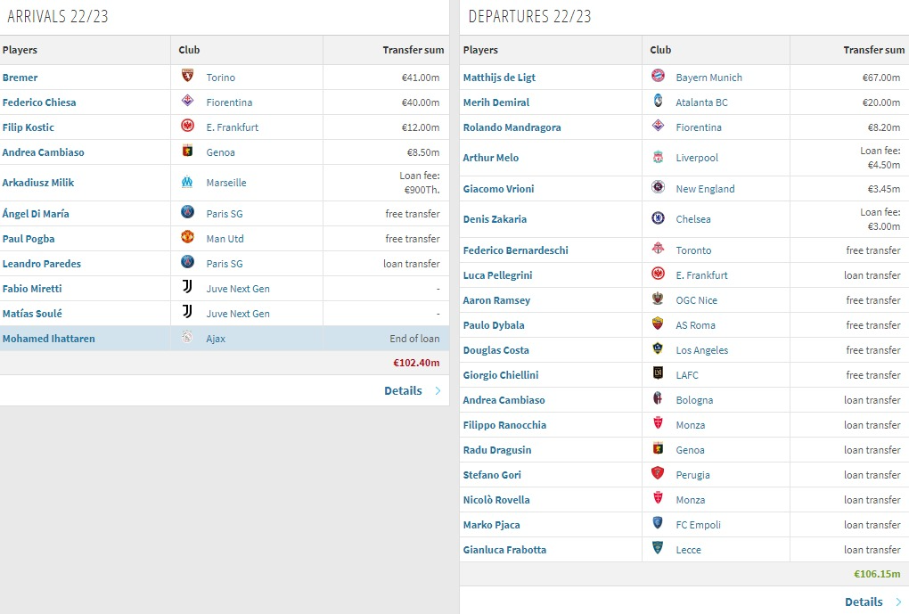Click the Chelsea club badge
The height and width of the screenshot is (614, 909).
[x=658, y=219]
